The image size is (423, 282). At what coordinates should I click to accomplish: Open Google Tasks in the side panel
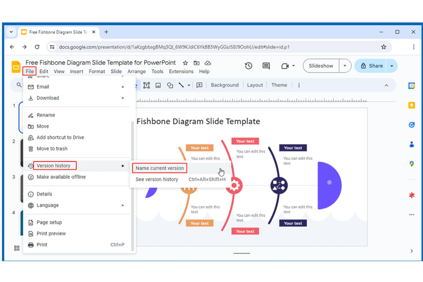[412, 125]
